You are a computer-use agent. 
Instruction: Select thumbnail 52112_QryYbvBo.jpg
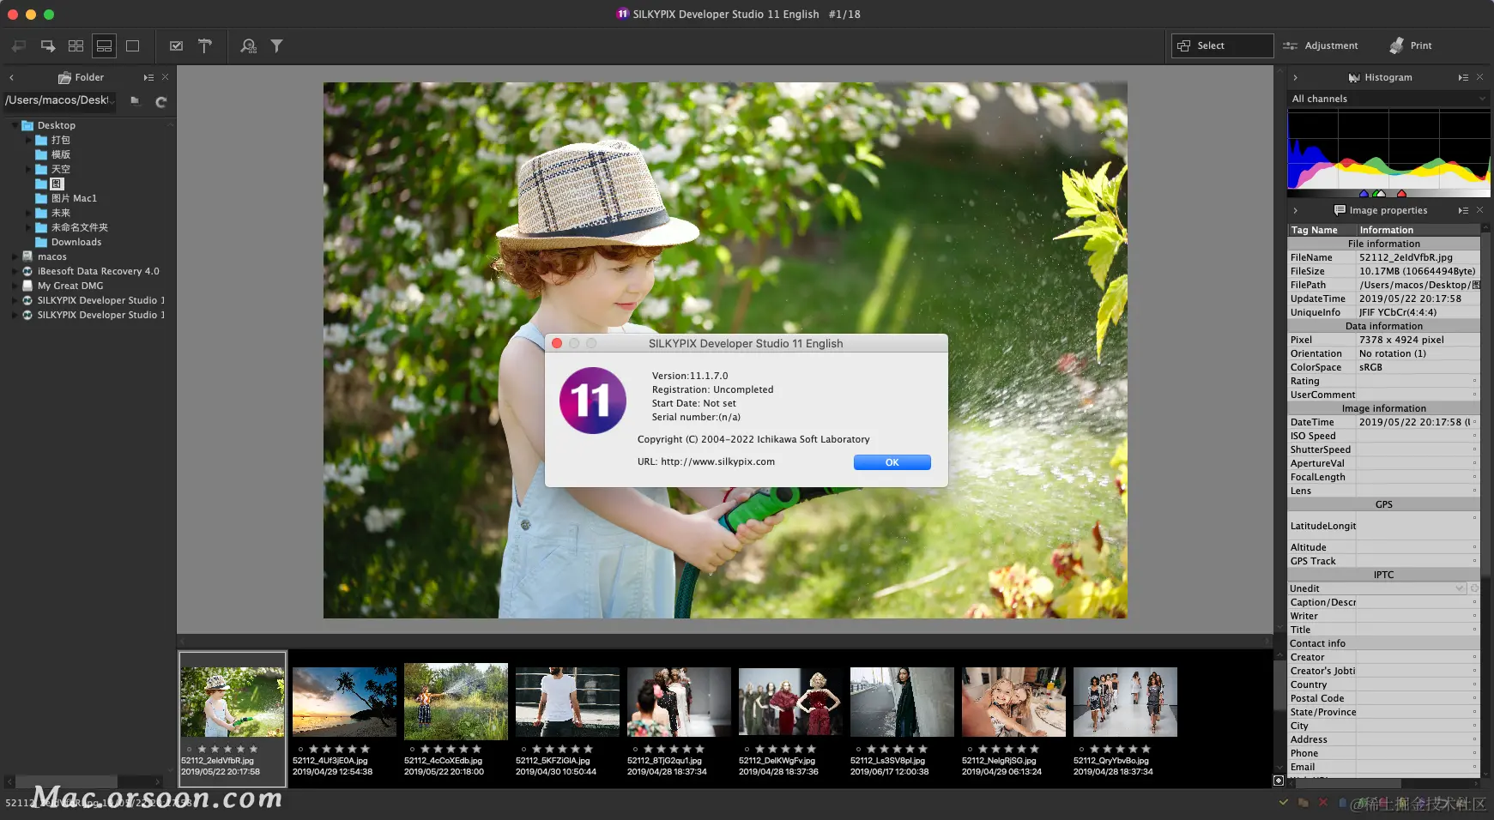point(1125,702)
